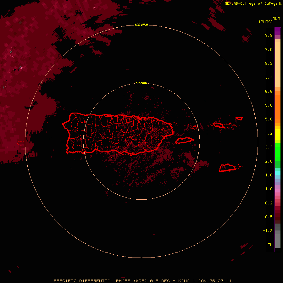Click the 1.0 scale label
The height and width of the screenshot is (283, 283).
pos(269,189)
